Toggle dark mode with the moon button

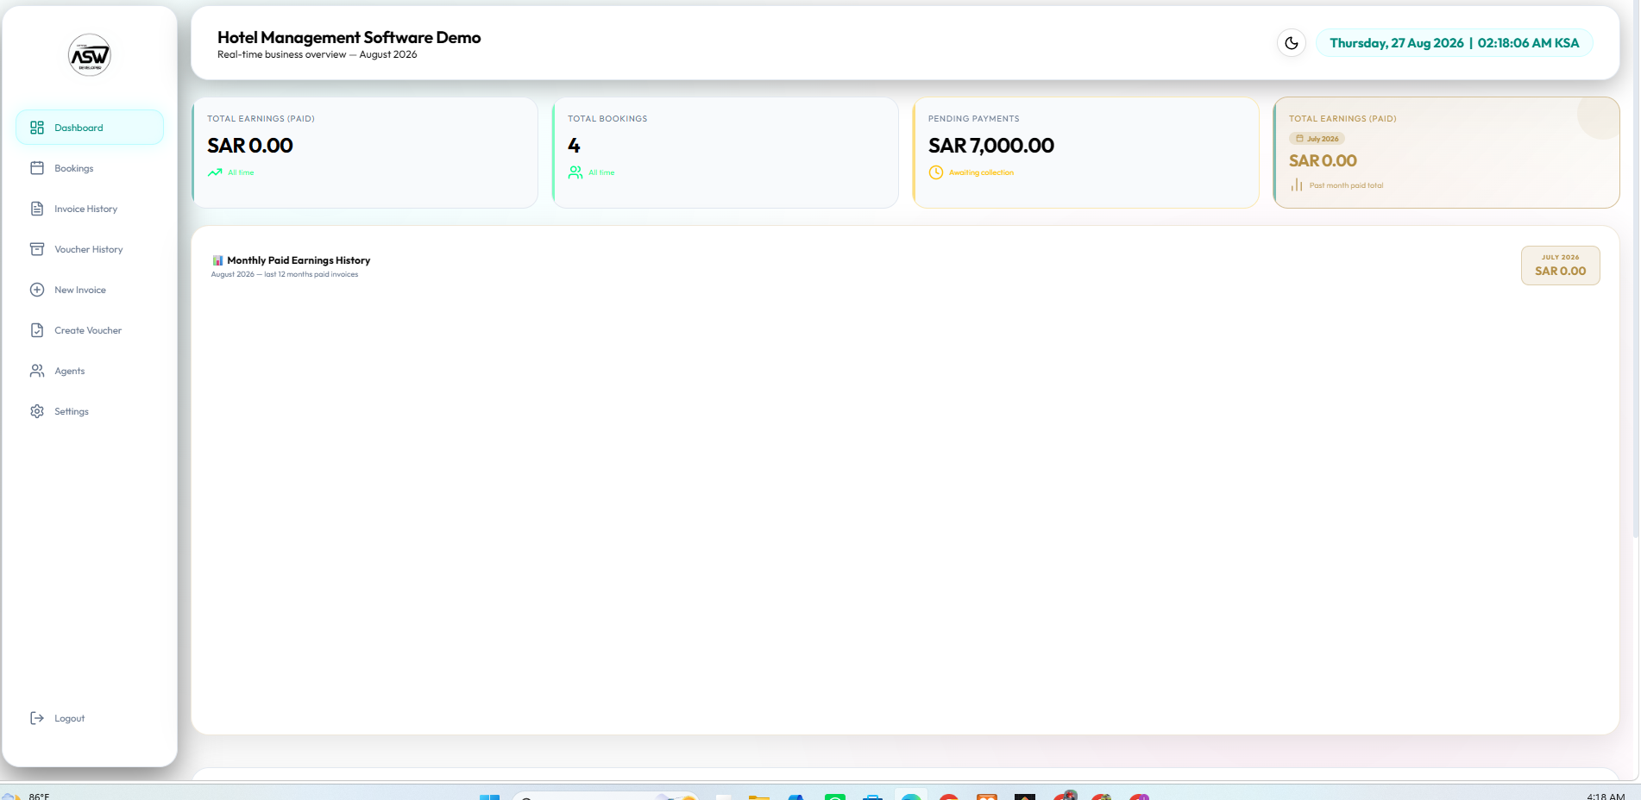coord(1292,43)
